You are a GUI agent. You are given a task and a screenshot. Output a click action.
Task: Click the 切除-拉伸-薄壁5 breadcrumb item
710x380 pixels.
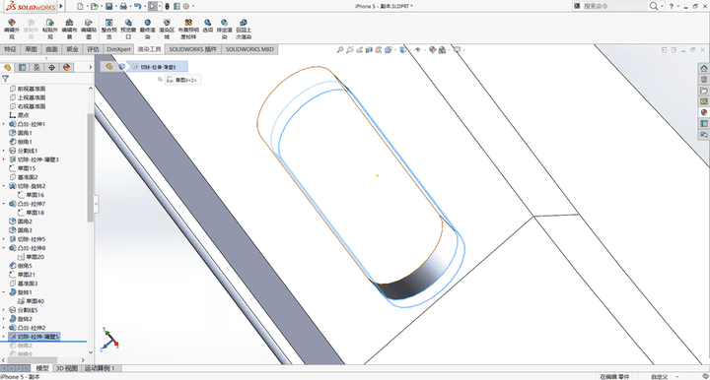(x=158, y=67)
